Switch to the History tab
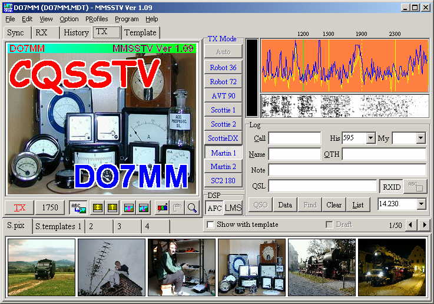The width and height of the screenshot is (434, 304). tap(76, 32)
